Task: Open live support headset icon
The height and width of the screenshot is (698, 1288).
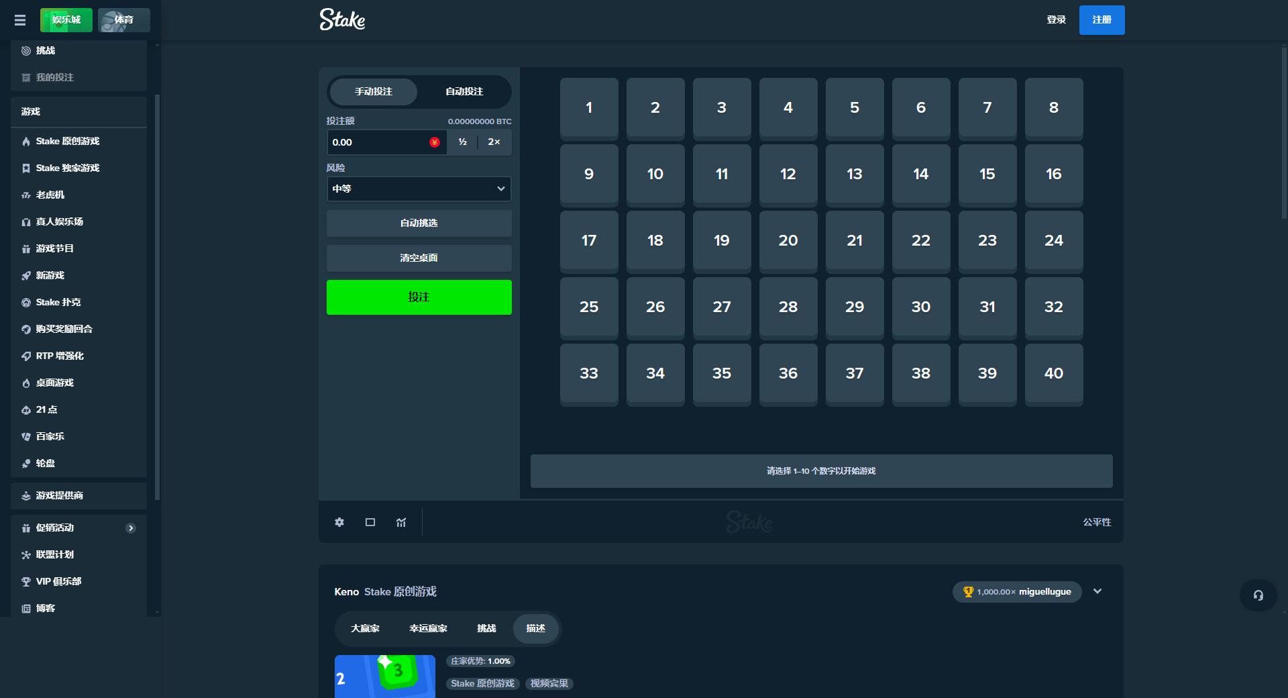Action: click(1258, 595)
